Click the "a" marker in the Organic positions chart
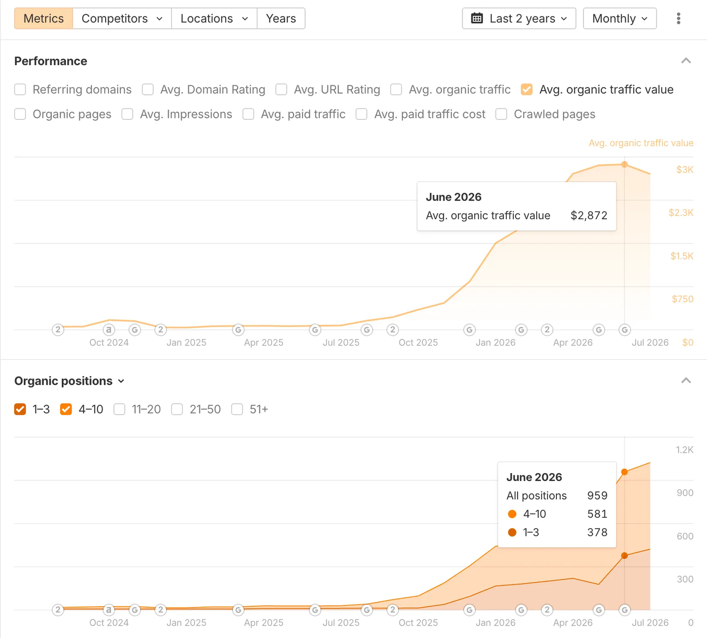The height and width of the screenshot is (638, 707). [109, 610]
